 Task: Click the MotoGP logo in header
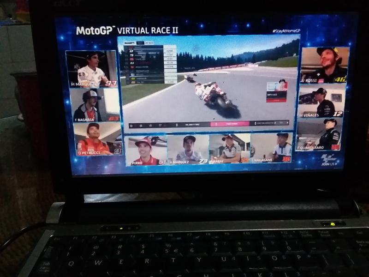(x=95, y=30)
